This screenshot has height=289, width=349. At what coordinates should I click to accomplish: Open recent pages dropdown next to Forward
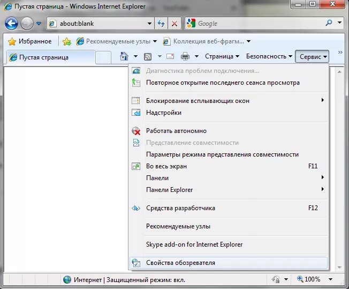pos(39,24)
